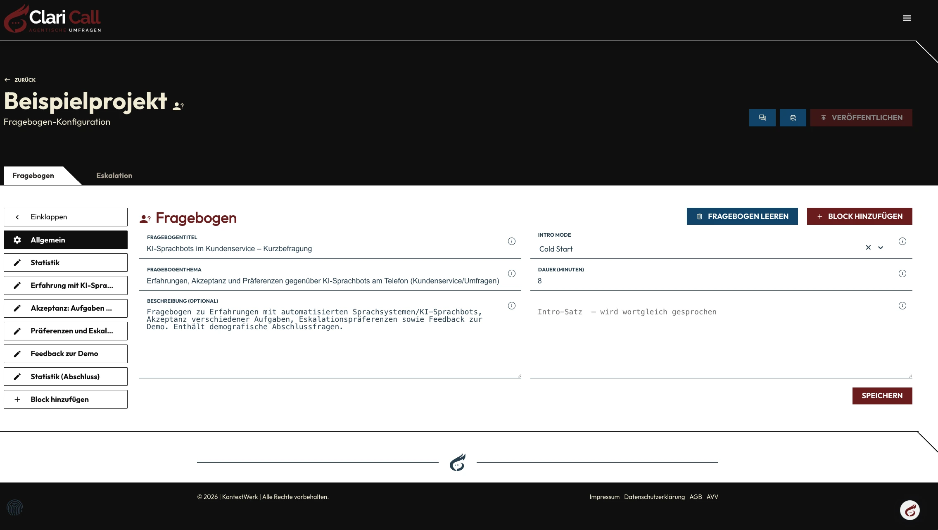This screenshot has height=530, width=938.
Task: Click info icon beside Dauer (Minuten)
Action: pyautogui.click(x=902, y=273)
